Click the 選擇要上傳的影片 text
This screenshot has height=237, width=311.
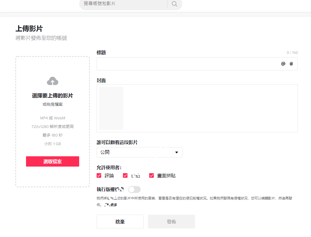(53, 96)
